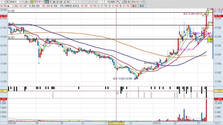Edit the bar count field 170/600
Screen dimensions: 223x125
point(110,2)
